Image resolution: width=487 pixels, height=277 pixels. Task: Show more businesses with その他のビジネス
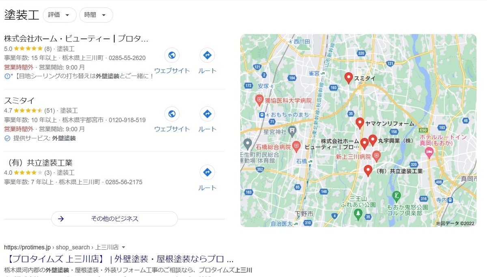pyautogui.click(x=114, y=219)
